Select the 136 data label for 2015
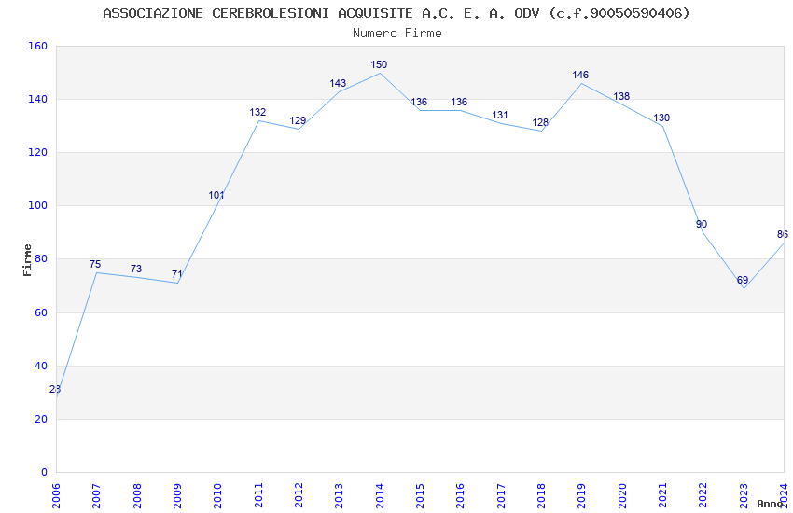The height and width of the screenshot is (513, 793). [419, 102]
